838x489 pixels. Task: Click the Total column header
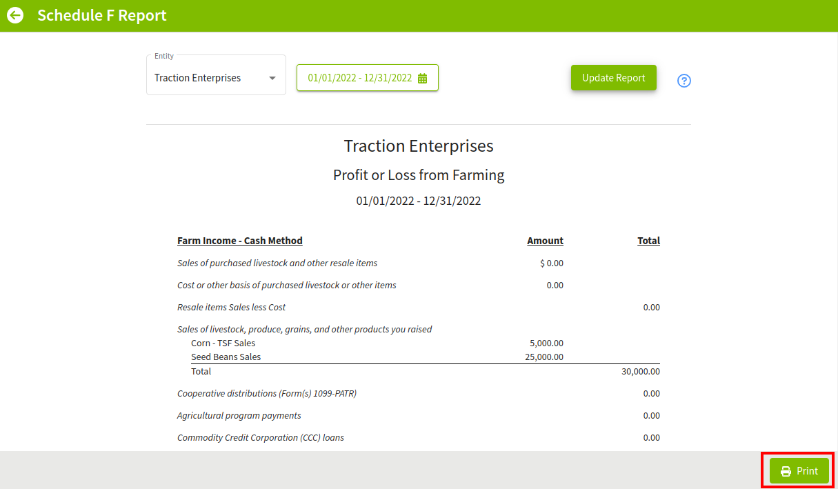coord(649,241)
